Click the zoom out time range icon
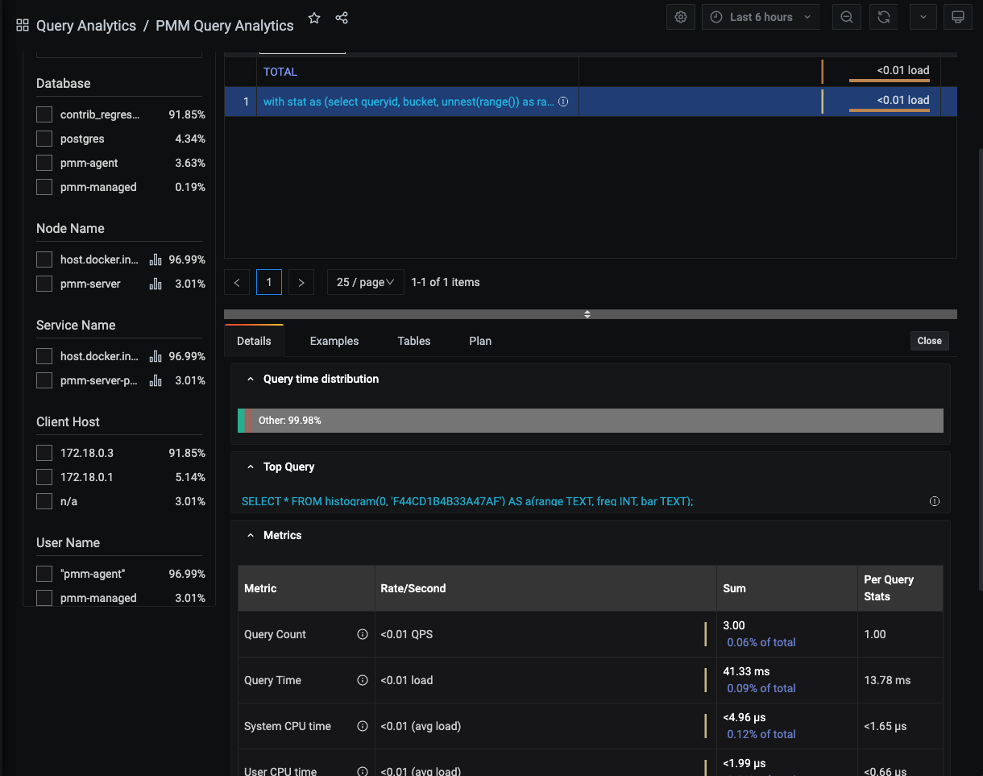 (846, 17)
